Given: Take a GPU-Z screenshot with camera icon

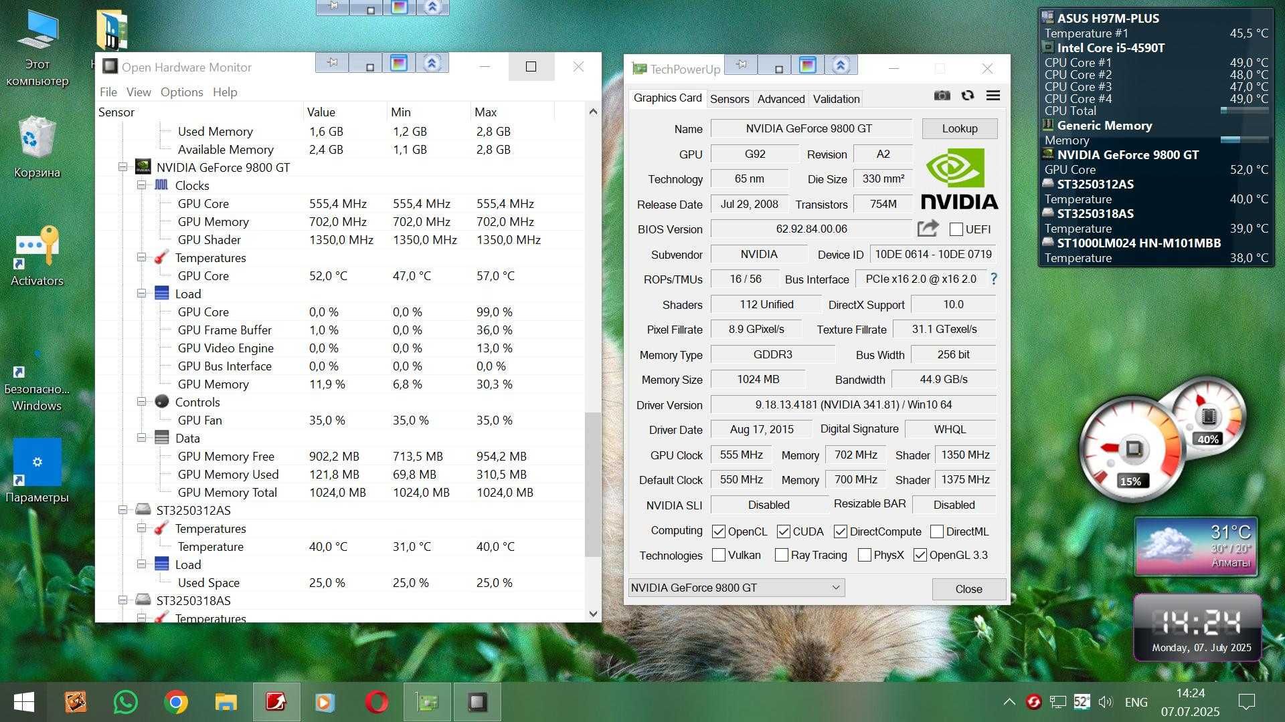Looking at the screenshot, I should pos(942,96).
